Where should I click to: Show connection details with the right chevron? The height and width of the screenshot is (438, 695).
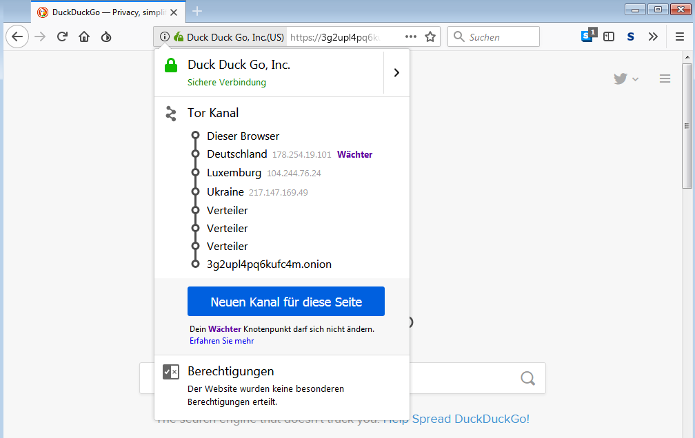tap(396, 72)
